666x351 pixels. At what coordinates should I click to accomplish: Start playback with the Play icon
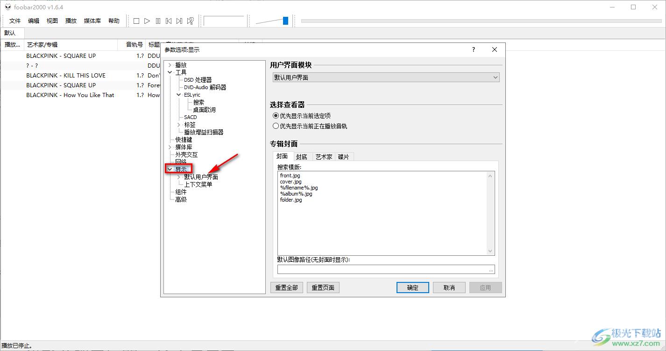(x=147, y=21)
